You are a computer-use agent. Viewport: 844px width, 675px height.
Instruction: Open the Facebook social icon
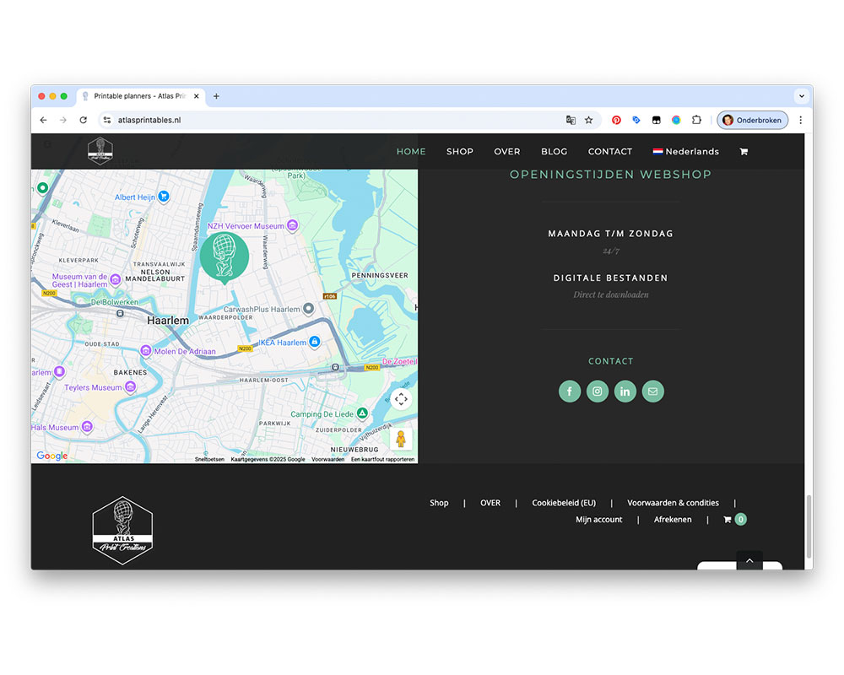click(x=570, y=391)
